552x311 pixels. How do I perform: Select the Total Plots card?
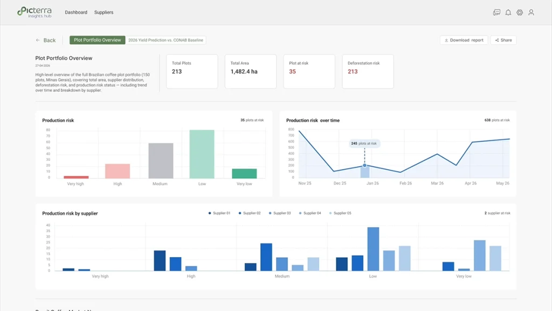(x=192, y=71)
